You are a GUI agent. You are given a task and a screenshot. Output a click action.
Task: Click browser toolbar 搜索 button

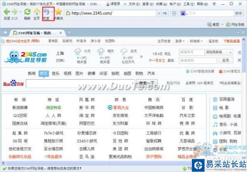(x=238, y=14)
